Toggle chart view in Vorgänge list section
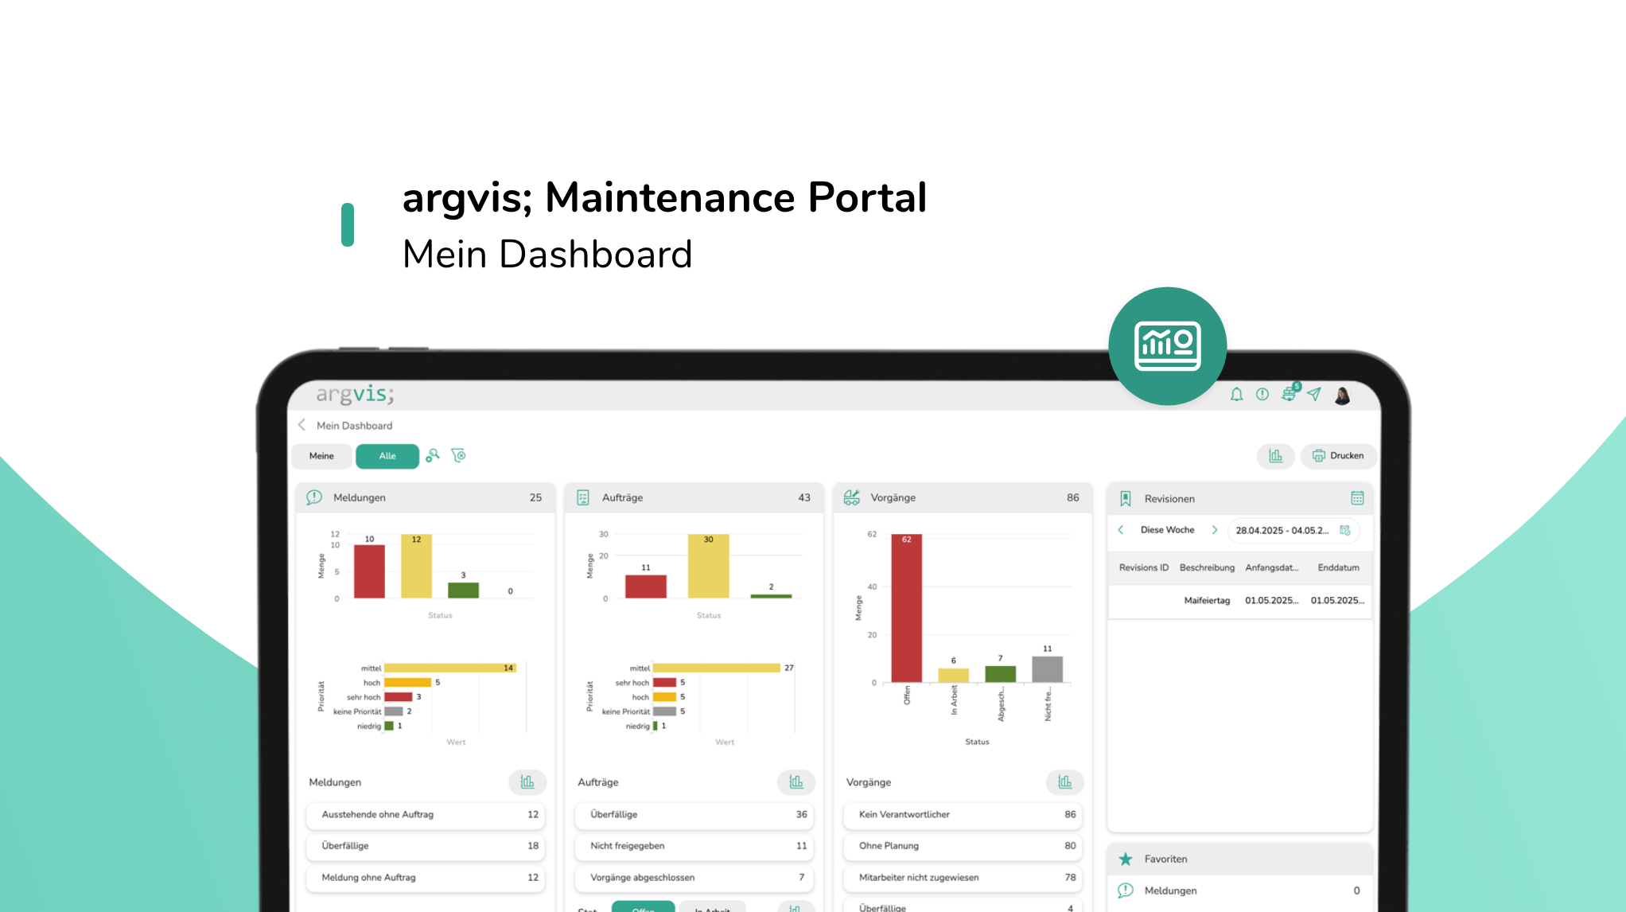The image size is (1626, 912). tap(1064, 782)
